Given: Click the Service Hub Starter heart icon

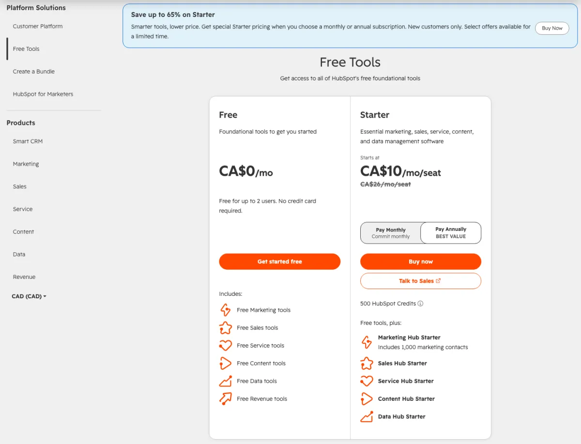Looking at the screenshot, I should [x=367, y=381].
